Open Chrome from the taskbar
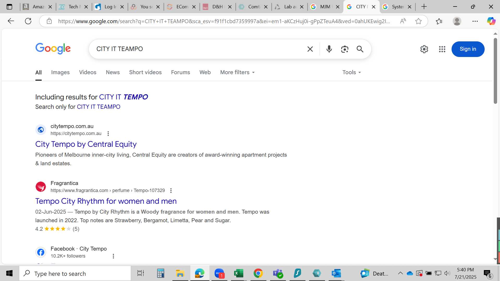Image resolution: width=500 pixels, height=281 pixels. pos(258,273)
